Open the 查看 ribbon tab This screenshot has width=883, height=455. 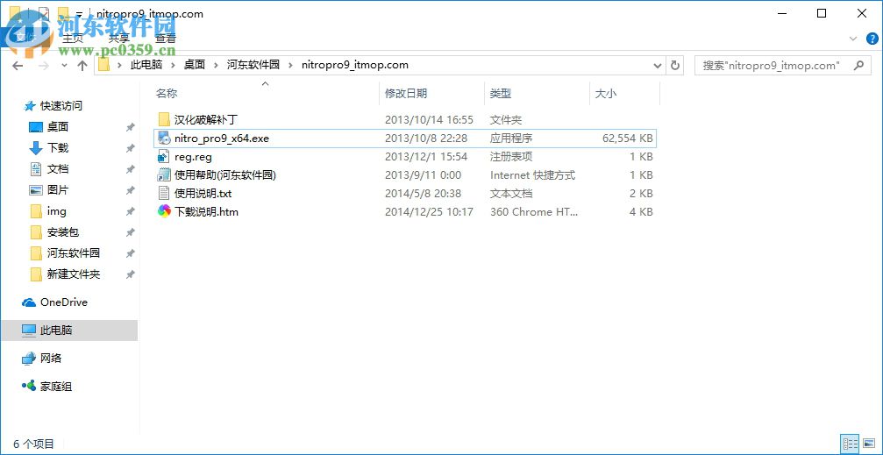(x=166, y=39)
